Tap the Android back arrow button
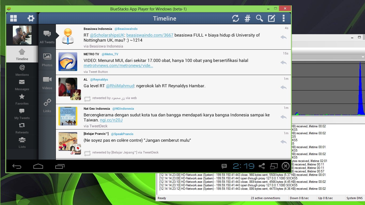The image size is (365, 205). (17, 166)
